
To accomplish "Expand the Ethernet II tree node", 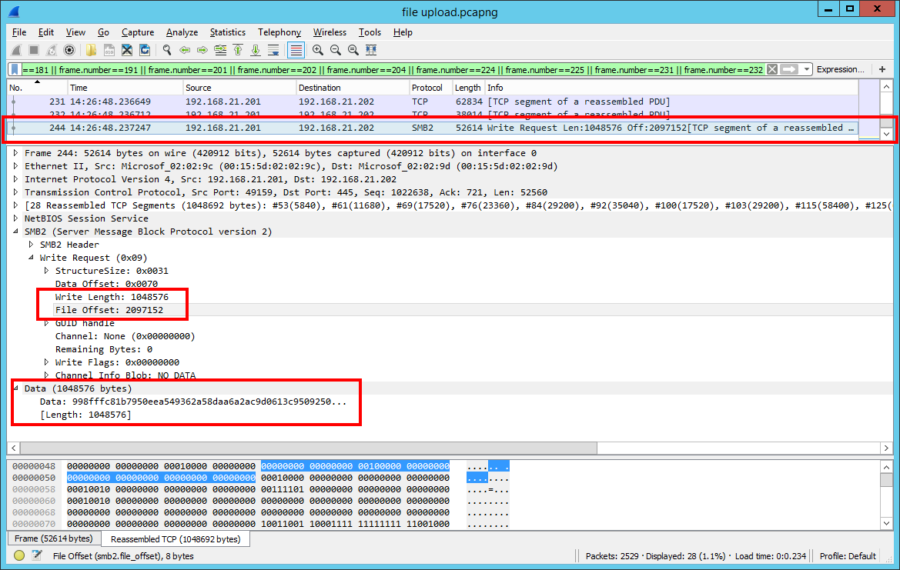I will [15, 166].
